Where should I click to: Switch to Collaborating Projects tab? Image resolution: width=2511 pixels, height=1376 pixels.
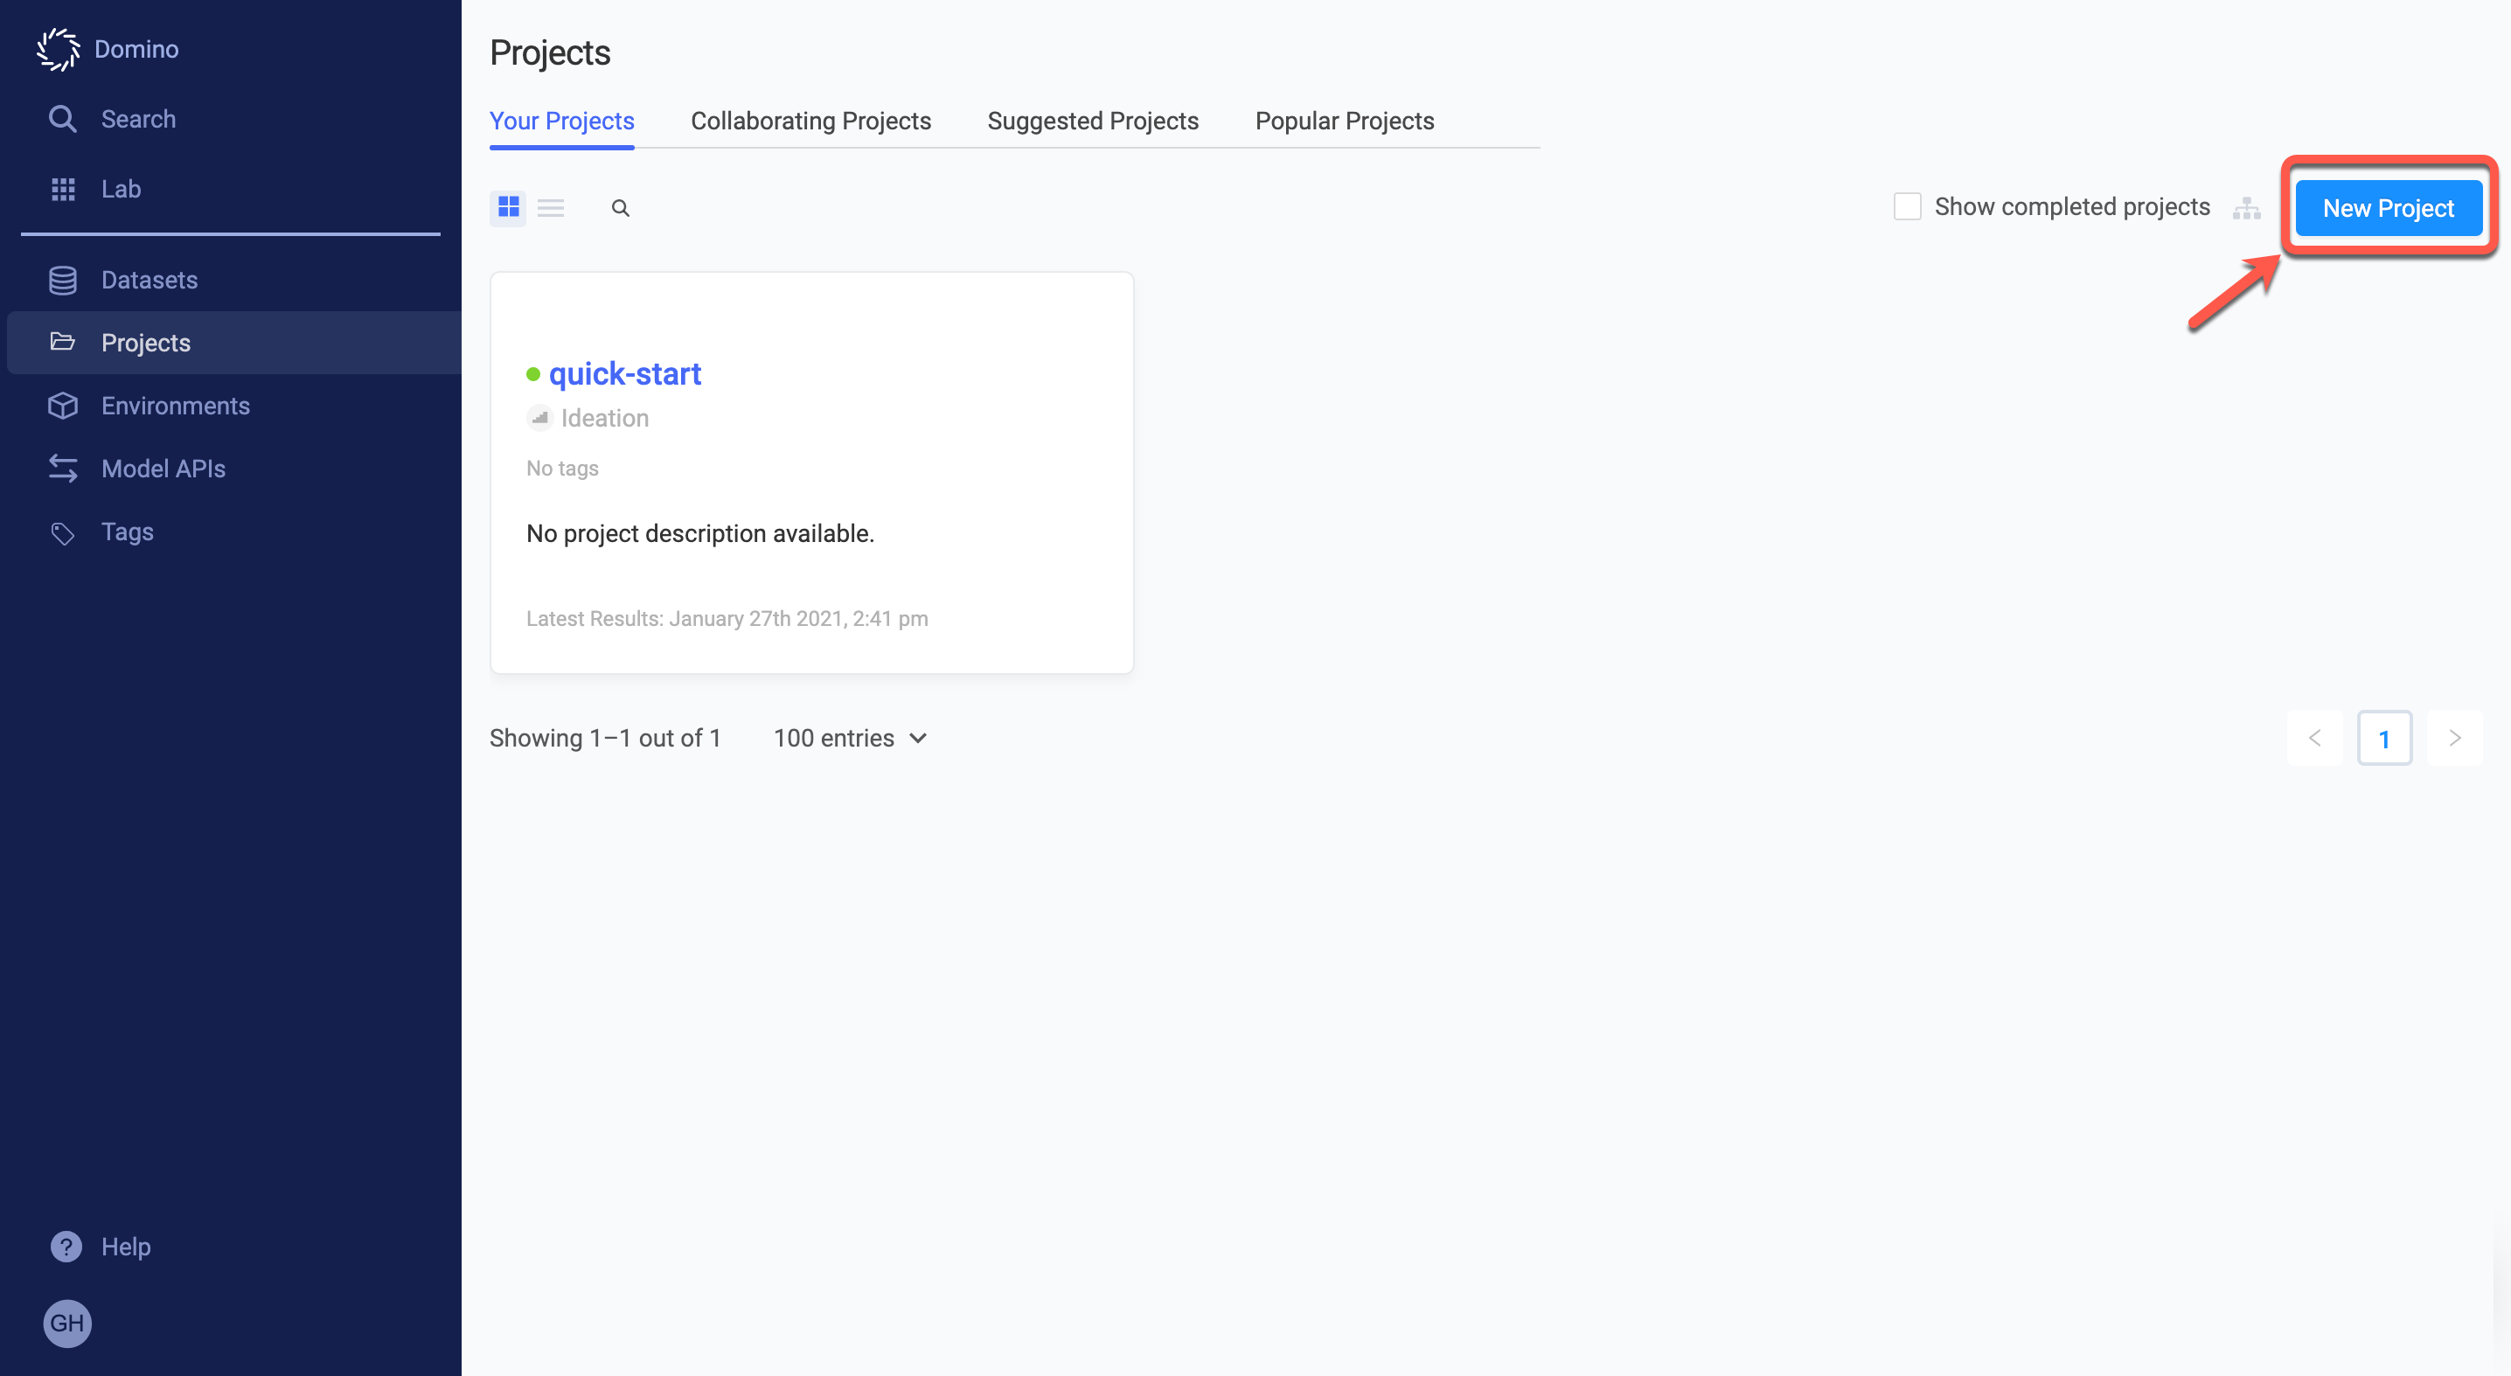click(811, 121)
